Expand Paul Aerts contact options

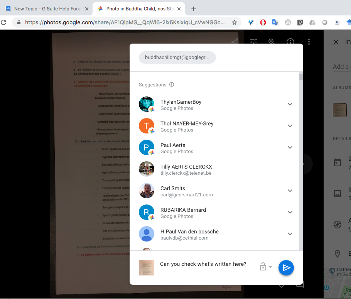click(290, 147)
